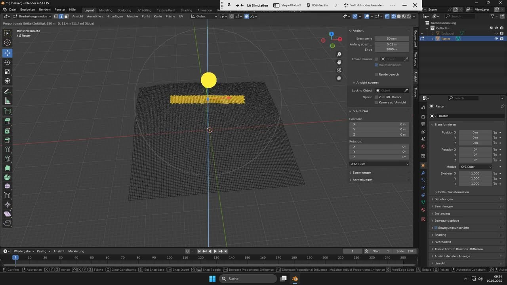Screen dimensions: 507x285
Task: Select the Spin tool
Action: (8, 177)
